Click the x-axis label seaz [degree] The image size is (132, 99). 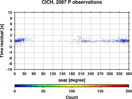(x=72, y=80)
